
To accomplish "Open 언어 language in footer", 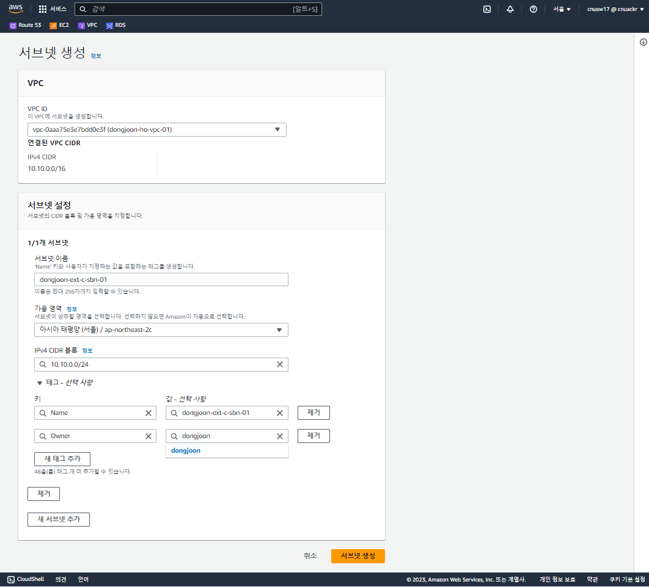I will pos(83,579).
